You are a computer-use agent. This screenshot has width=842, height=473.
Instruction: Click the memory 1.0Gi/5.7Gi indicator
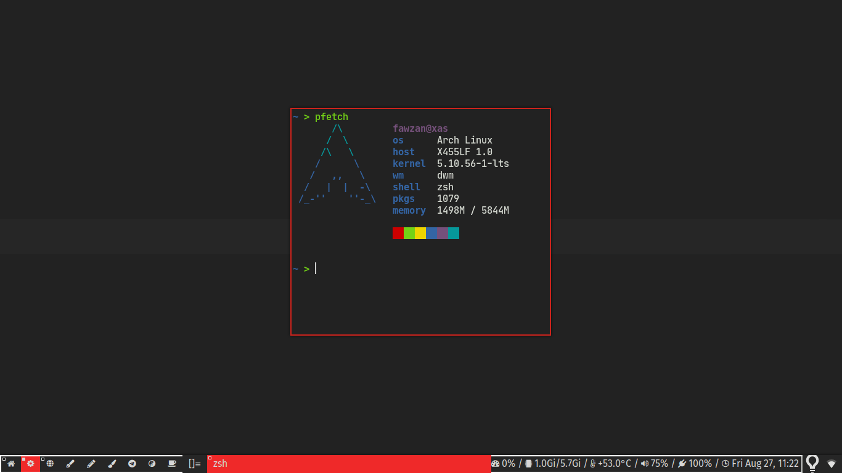[553, 464]
